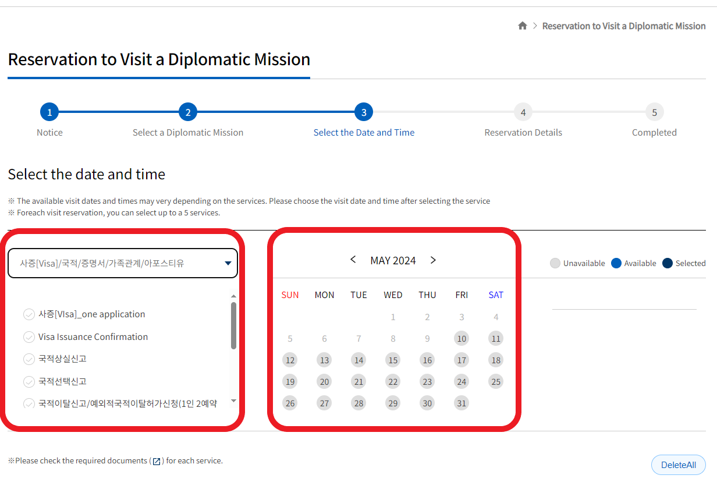Click step 1 Notice circle
The height and width of the screenshot is (482, 717).
(x=49, y=112)
